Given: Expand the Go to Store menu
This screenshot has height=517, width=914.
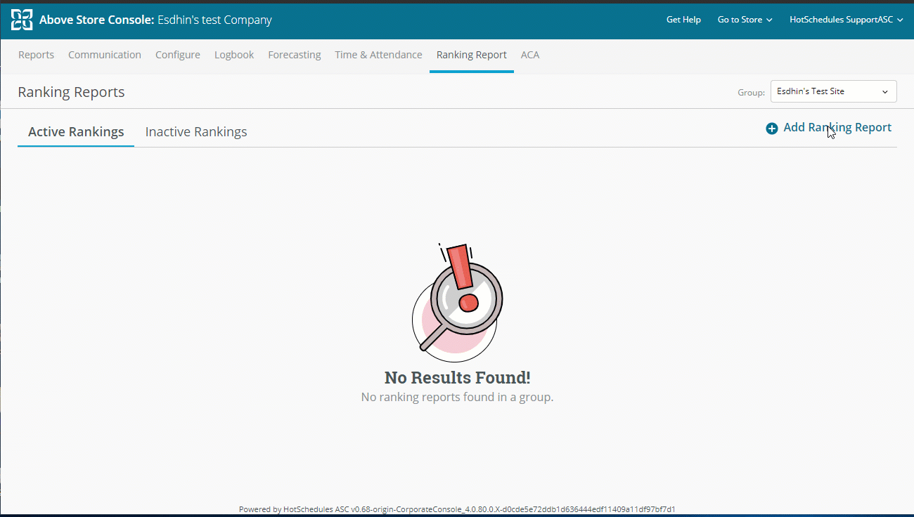Looking at the screenshot, I should click(745, 20).
